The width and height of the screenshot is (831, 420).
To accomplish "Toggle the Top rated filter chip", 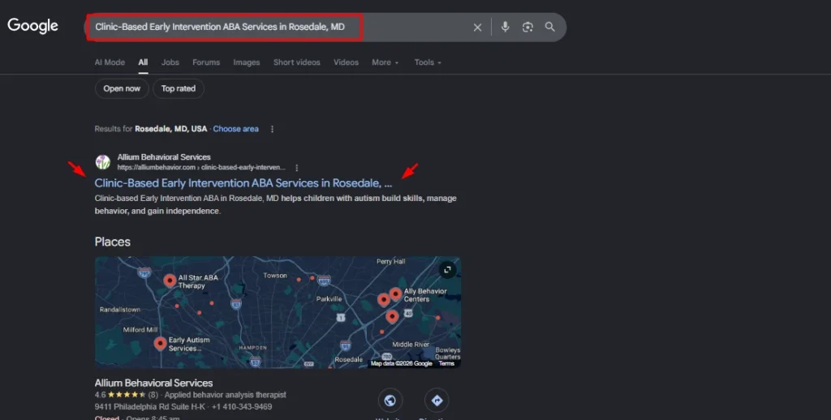I will pyautogui.click(x=179, y=88).
